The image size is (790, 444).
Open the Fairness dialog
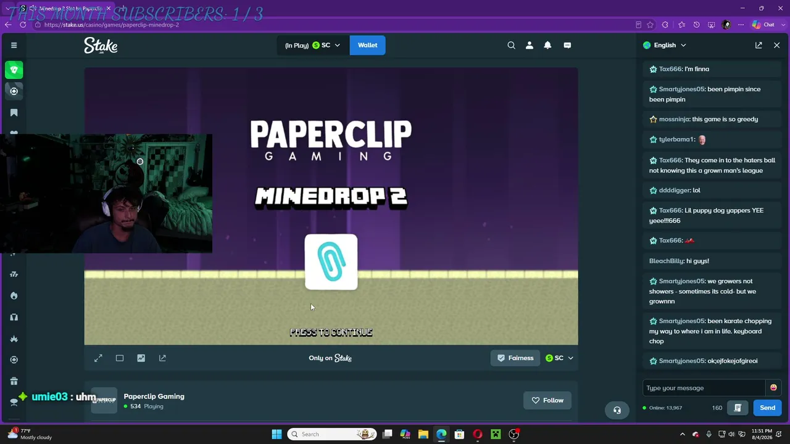point(515,358)
